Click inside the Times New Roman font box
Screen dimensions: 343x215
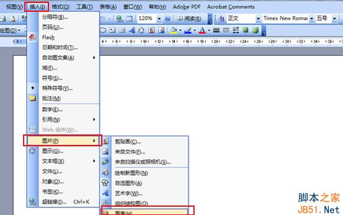(x=286, y=18)
